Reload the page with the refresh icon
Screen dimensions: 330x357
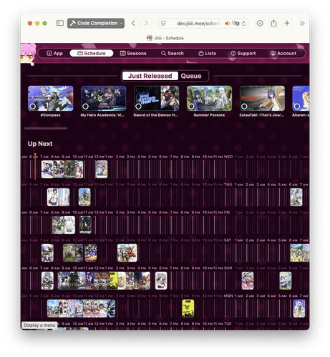pos(243,24)
